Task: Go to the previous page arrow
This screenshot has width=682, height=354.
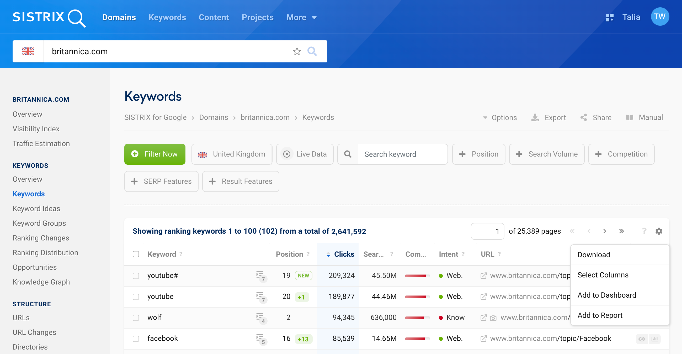Action: click(x=589, y=231)
